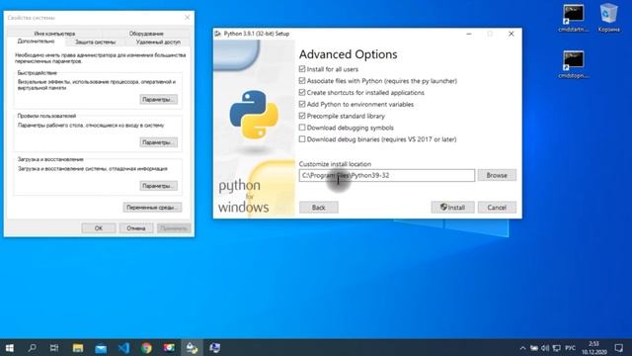Start installation with the Install button
Image resolution: width=632 pixels, height=356 pixels.
pyautogui.click(x=452, y=207)
